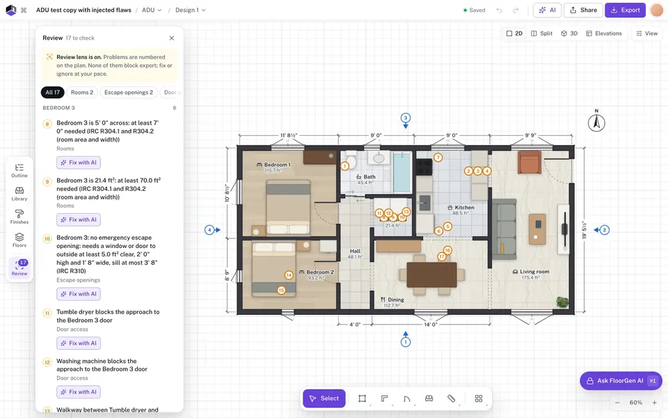This screenshot has width=668, height=418.
Task: Open the command menu icon beside logo
Action: tap(24, 10)
